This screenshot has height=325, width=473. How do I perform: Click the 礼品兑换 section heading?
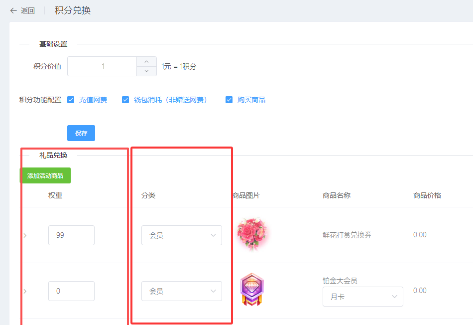tap(53, 155)
